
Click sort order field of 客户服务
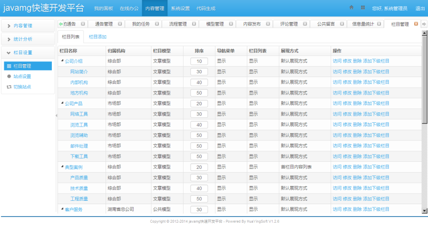point(199,210)
